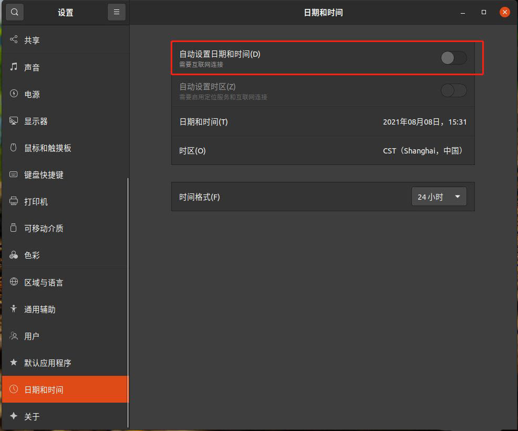Open the hamburger menu in Settings header
The width and height of the screenshot is (518, 431).
click(116, 12)
